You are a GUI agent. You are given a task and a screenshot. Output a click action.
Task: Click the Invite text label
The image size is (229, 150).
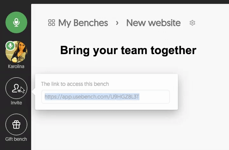[16, 103]
